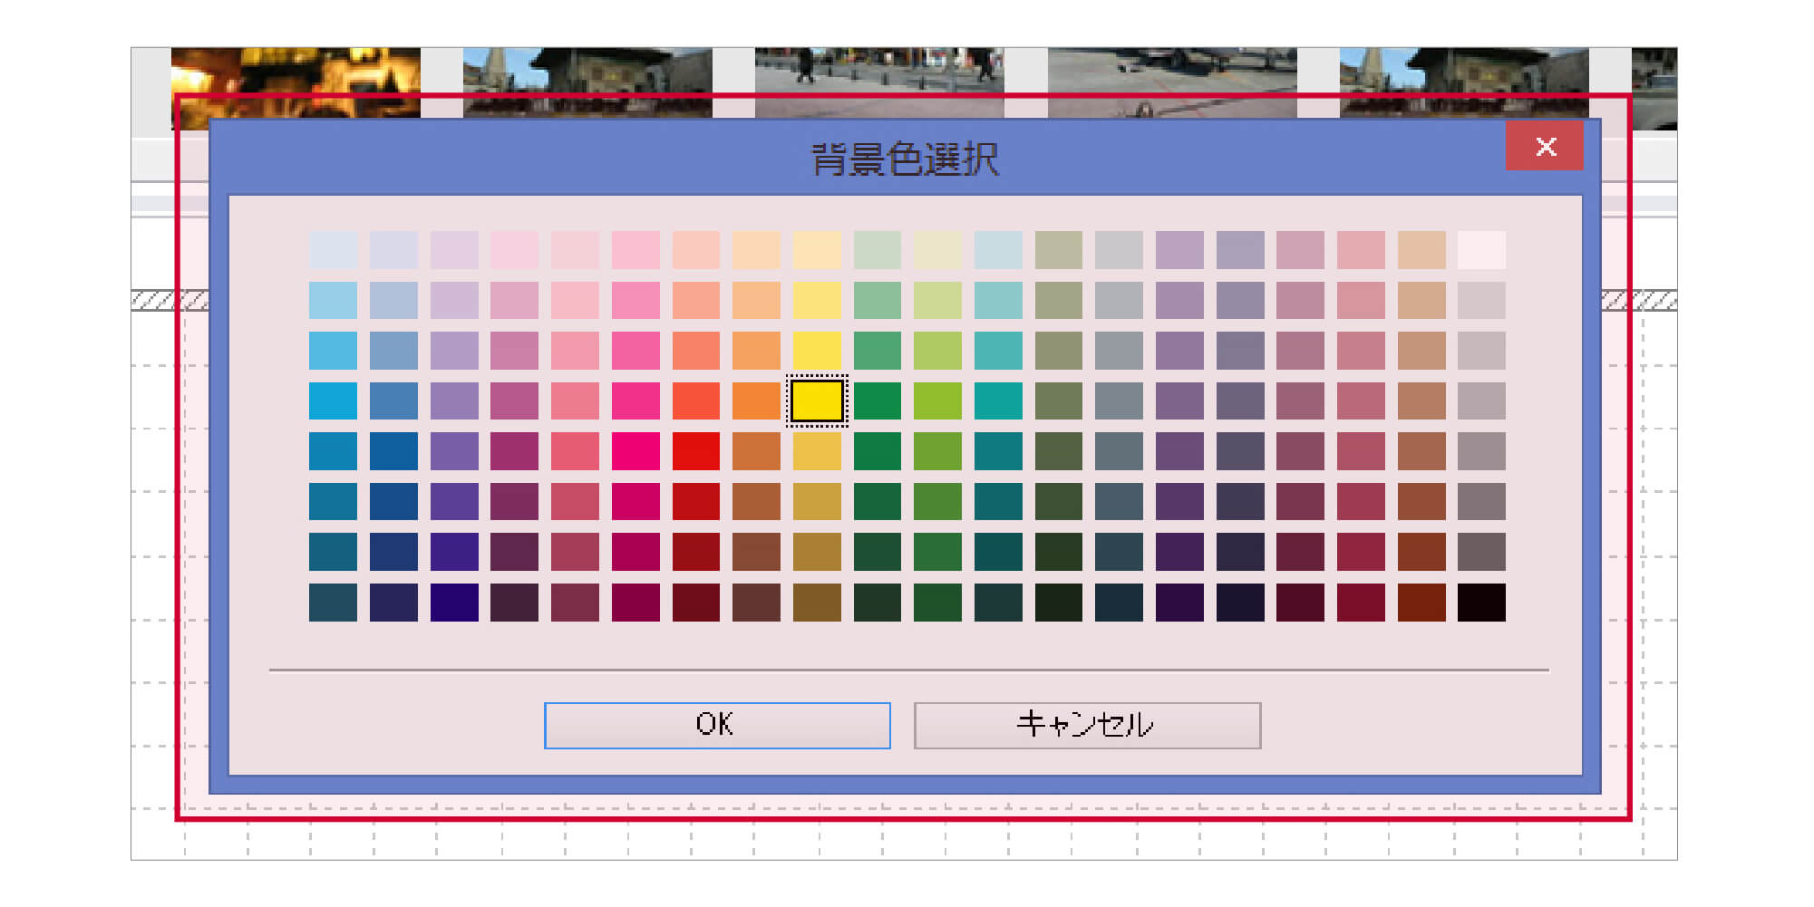Choose the near-white swatch at the top right

pyautogui.click(x=1481, y=250)
